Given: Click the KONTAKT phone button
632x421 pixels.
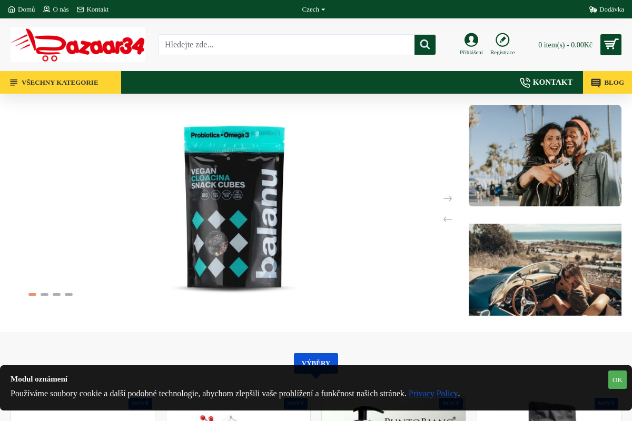Looking at the screenshot, I should point(546,82).
